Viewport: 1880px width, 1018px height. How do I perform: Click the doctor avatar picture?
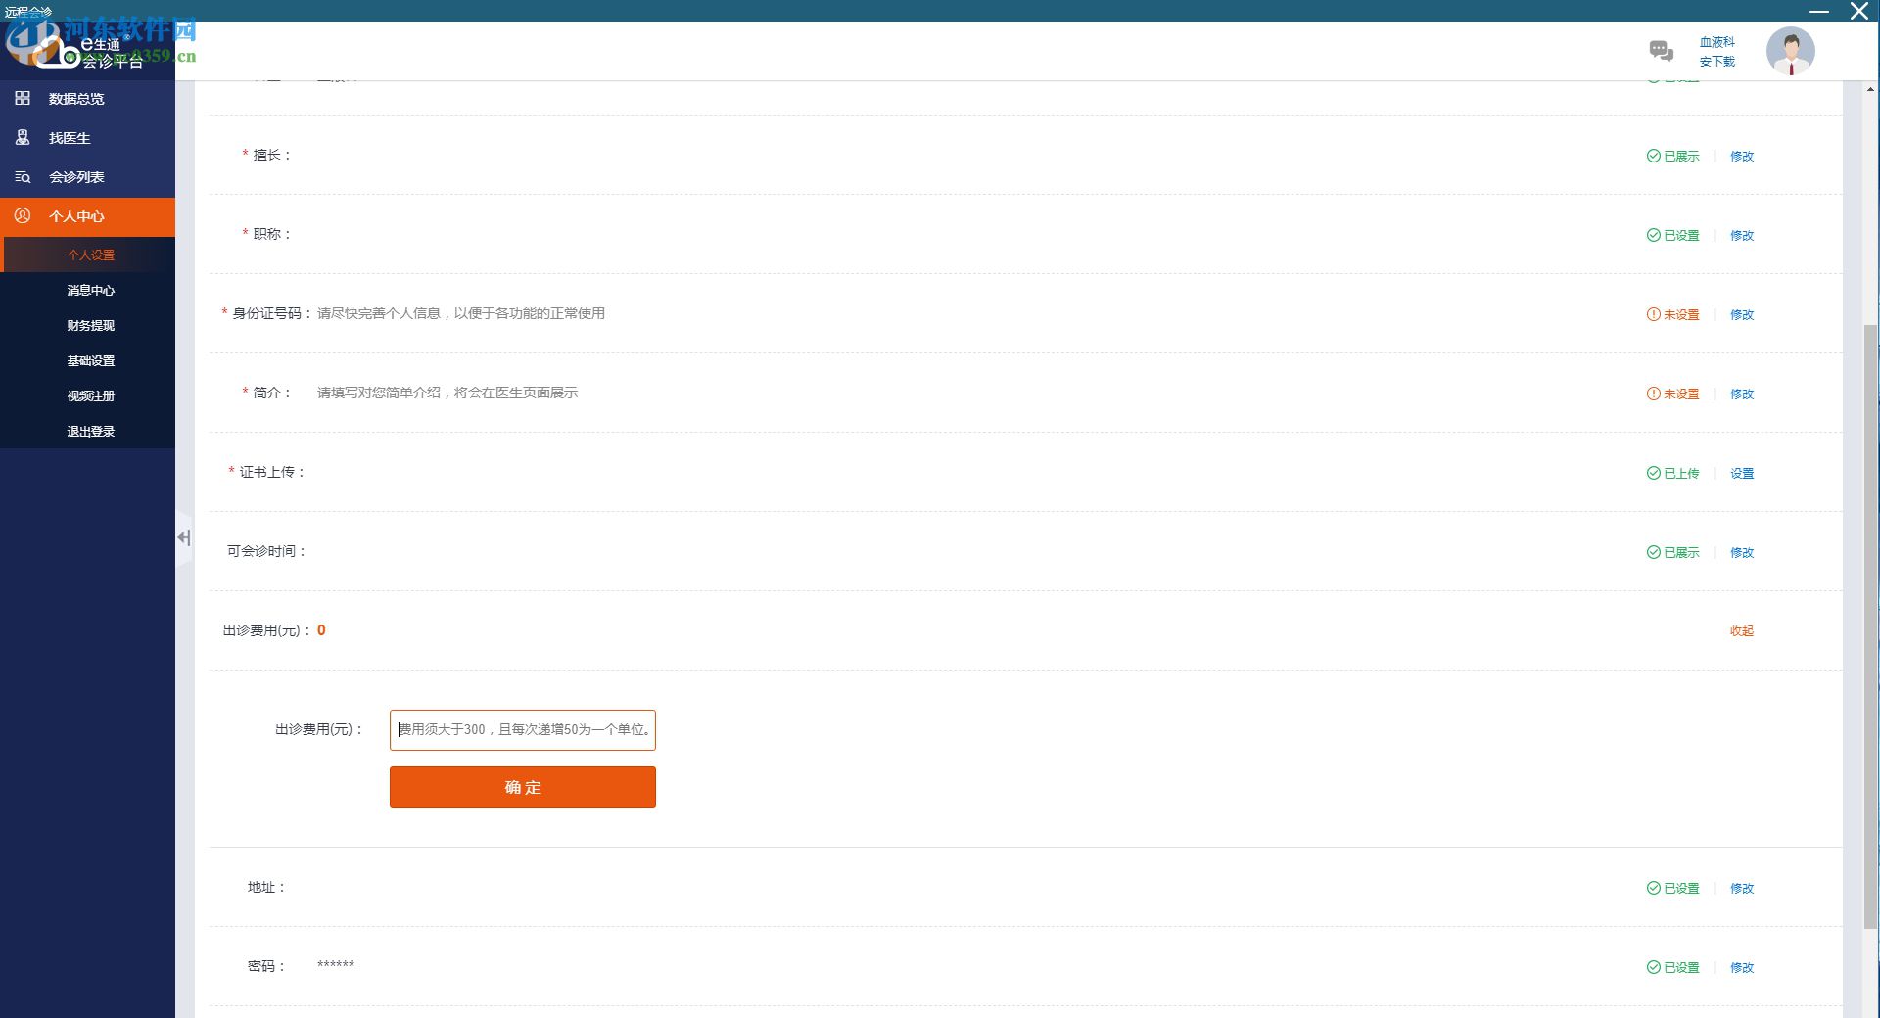(x=1791, y=51)
